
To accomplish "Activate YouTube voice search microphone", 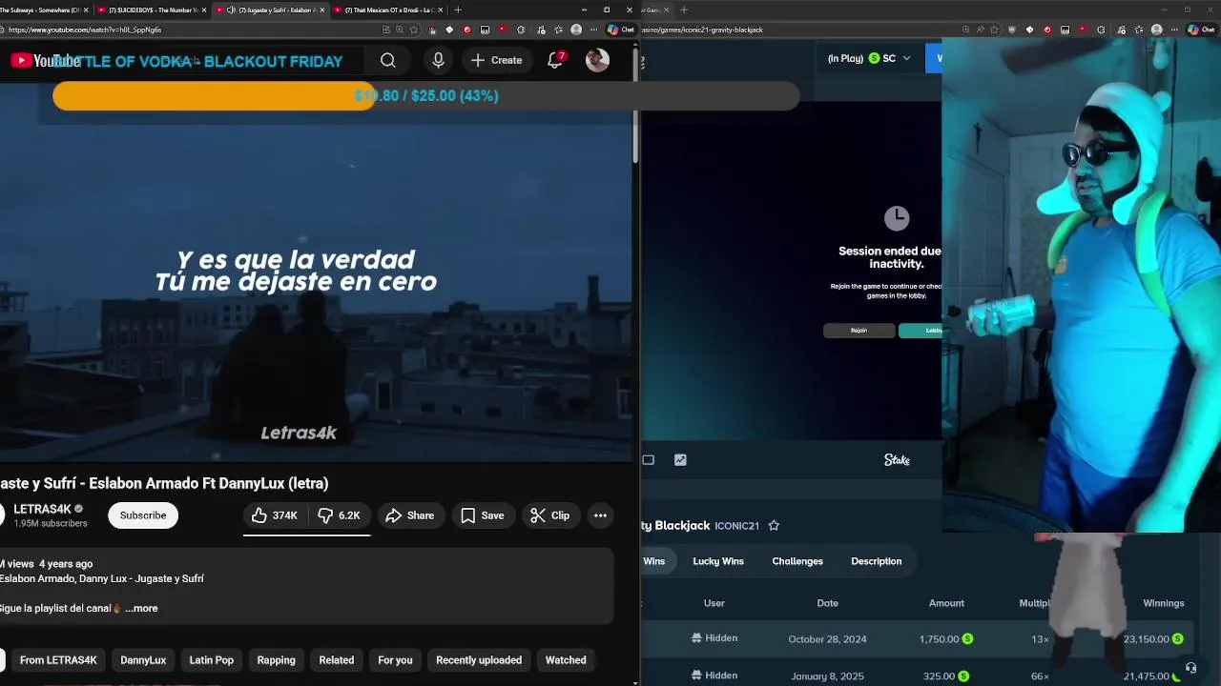I will 438,60.
